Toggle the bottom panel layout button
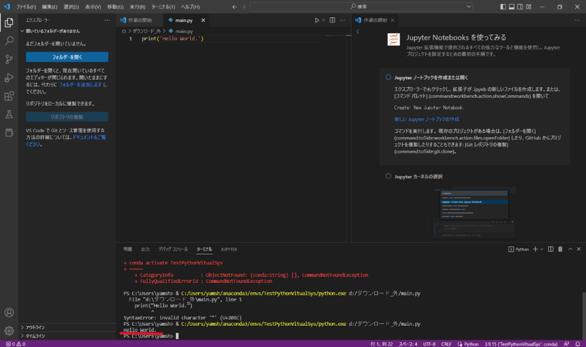Screen dimensions: 586x347 pyautogui.click(x=512, y=7)
